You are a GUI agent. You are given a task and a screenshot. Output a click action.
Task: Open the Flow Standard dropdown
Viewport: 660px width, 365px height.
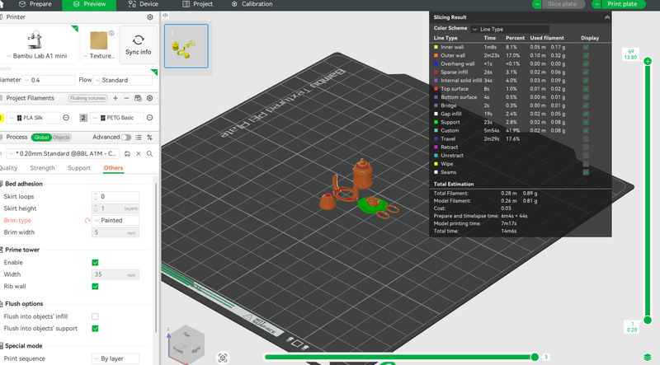[122, 80]
